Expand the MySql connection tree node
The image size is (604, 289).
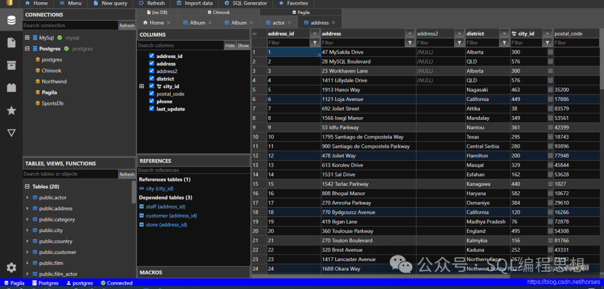click(x=27, y=37)
